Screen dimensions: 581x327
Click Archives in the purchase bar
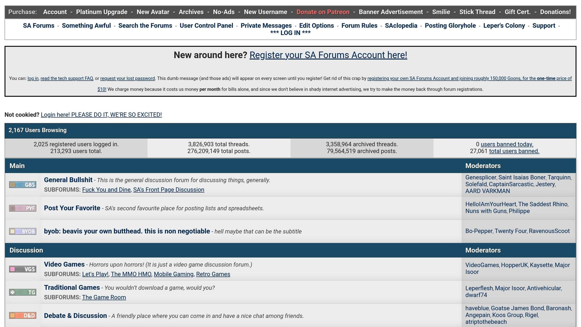click(191, 12)
